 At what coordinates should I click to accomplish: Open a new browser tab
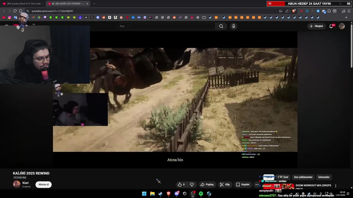[x=94, y=4]
